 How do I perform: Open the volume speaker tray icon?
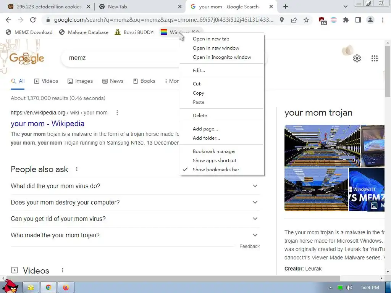click(349, 288)
